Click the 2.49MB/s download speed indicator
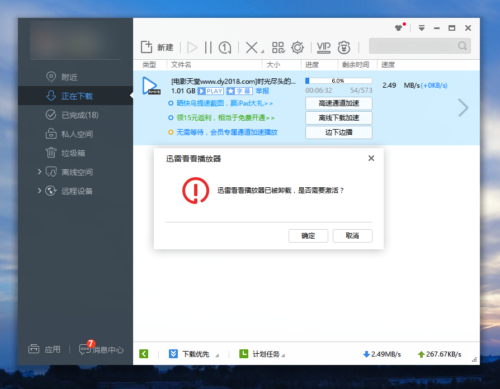Image resolution: width=500 pixels, height=389 pixels. click(x=381, y=354)
